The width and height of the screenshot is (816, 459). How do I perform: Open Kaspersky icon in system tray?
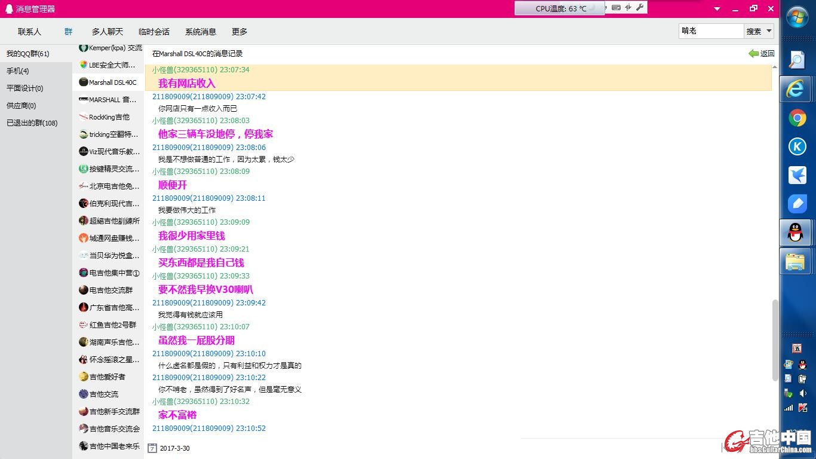[803, 408]
